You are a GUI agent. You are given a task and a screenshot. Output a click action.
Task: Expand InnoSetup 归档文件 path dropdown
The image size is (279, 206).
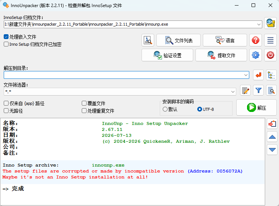tap(259, 25)
